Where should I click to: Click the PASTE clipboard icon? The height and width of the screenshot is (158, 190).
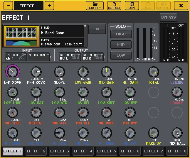(x=148, y=6)
